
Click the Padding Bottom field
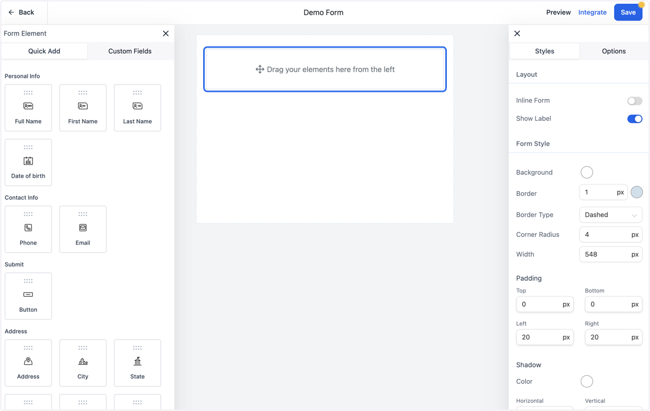[x=614, y=304]
